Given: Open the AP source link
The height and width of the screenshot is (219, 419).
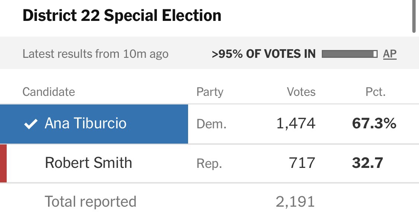Looking at the screenshot, I should [x=390, y=54].
